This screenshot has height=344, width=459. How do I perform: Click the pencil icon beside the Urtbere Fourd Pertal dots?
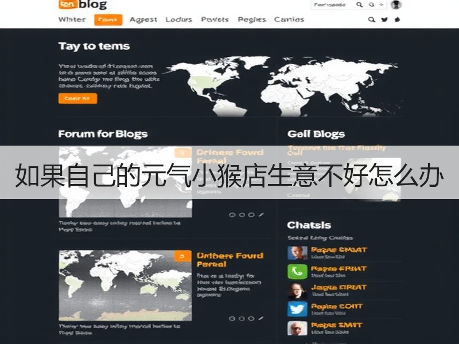click(261, 318)
